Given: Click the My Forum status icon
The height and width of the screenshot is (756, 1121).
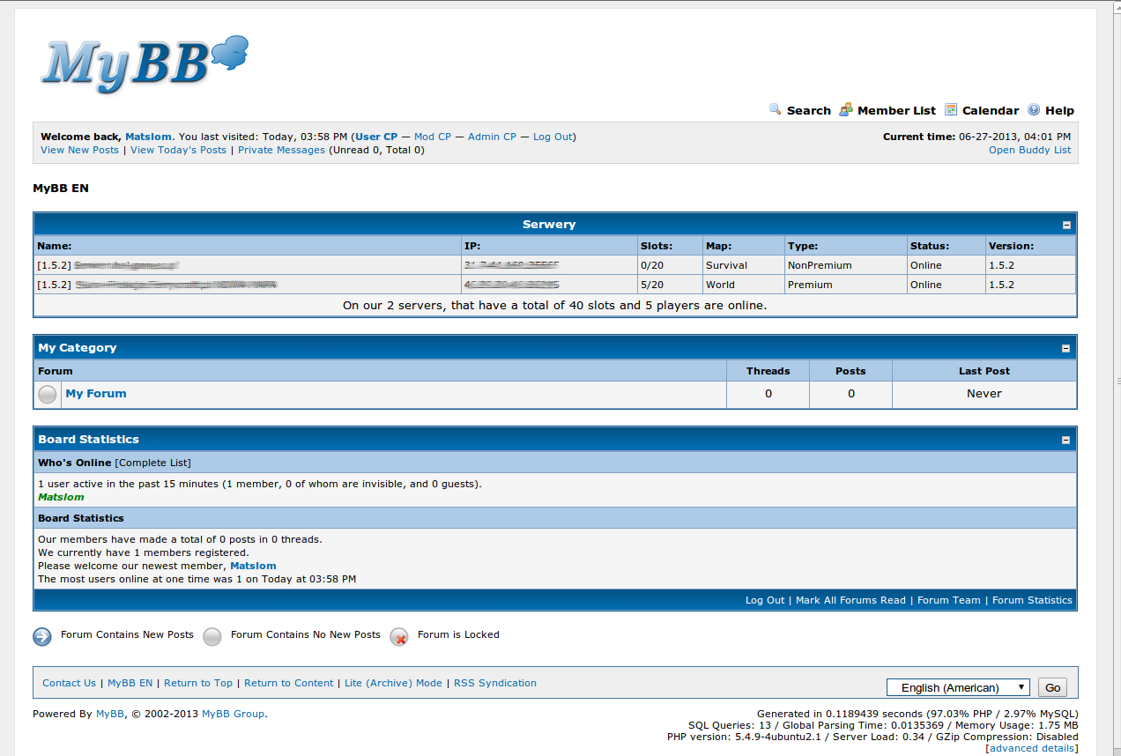Looking at the screenshot, I should tap(48, 395).
